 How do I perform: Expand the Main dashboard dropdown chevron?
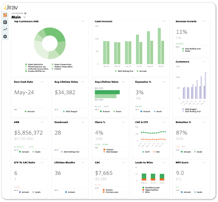(x=24, y=17)
